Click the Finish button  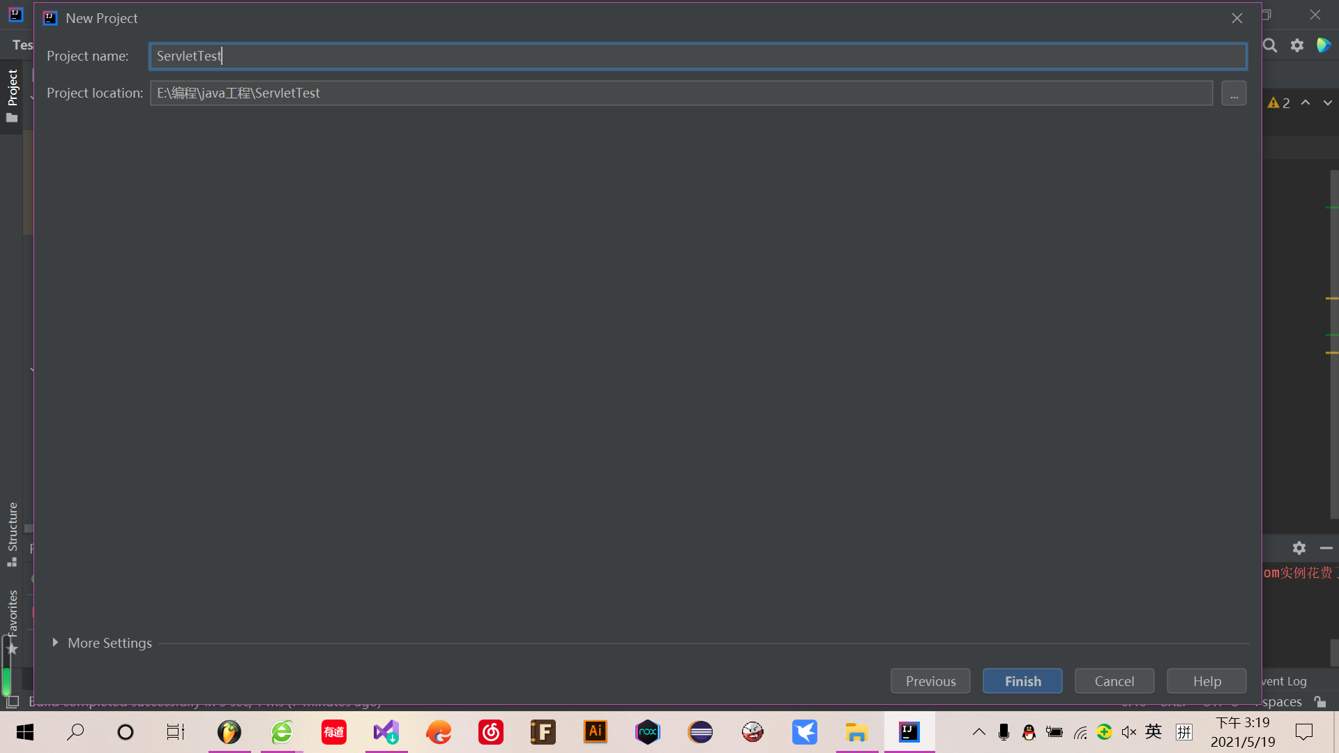1022,681
